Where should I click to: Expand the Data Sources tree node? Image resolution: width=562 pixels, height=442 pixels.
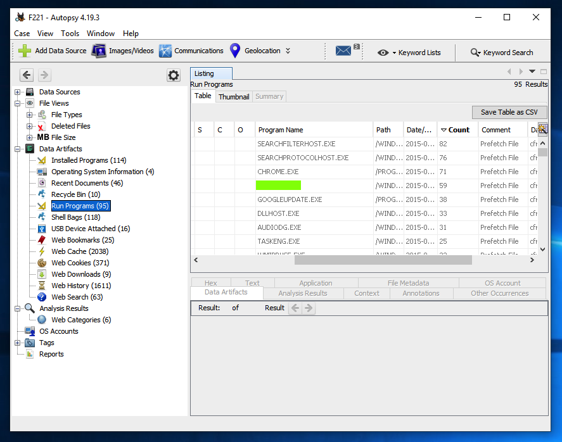click(17, 92)
